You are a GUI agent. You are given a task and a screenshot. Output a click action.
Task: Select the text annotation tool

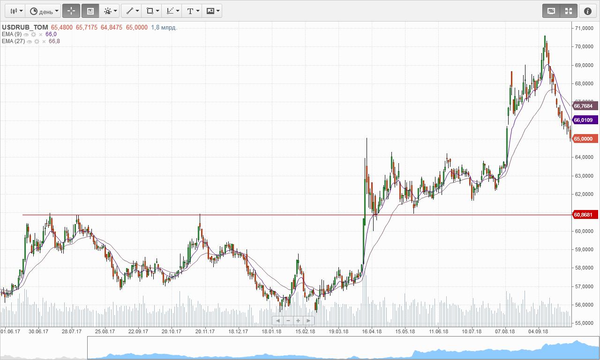point(193,11)
